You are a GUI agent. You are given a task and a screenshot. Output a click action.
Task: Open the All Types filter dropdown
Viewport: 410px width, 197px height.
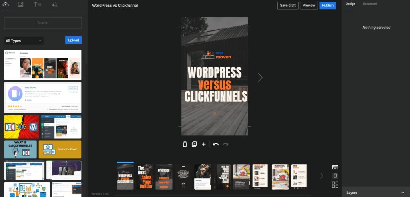click(24, 41)
